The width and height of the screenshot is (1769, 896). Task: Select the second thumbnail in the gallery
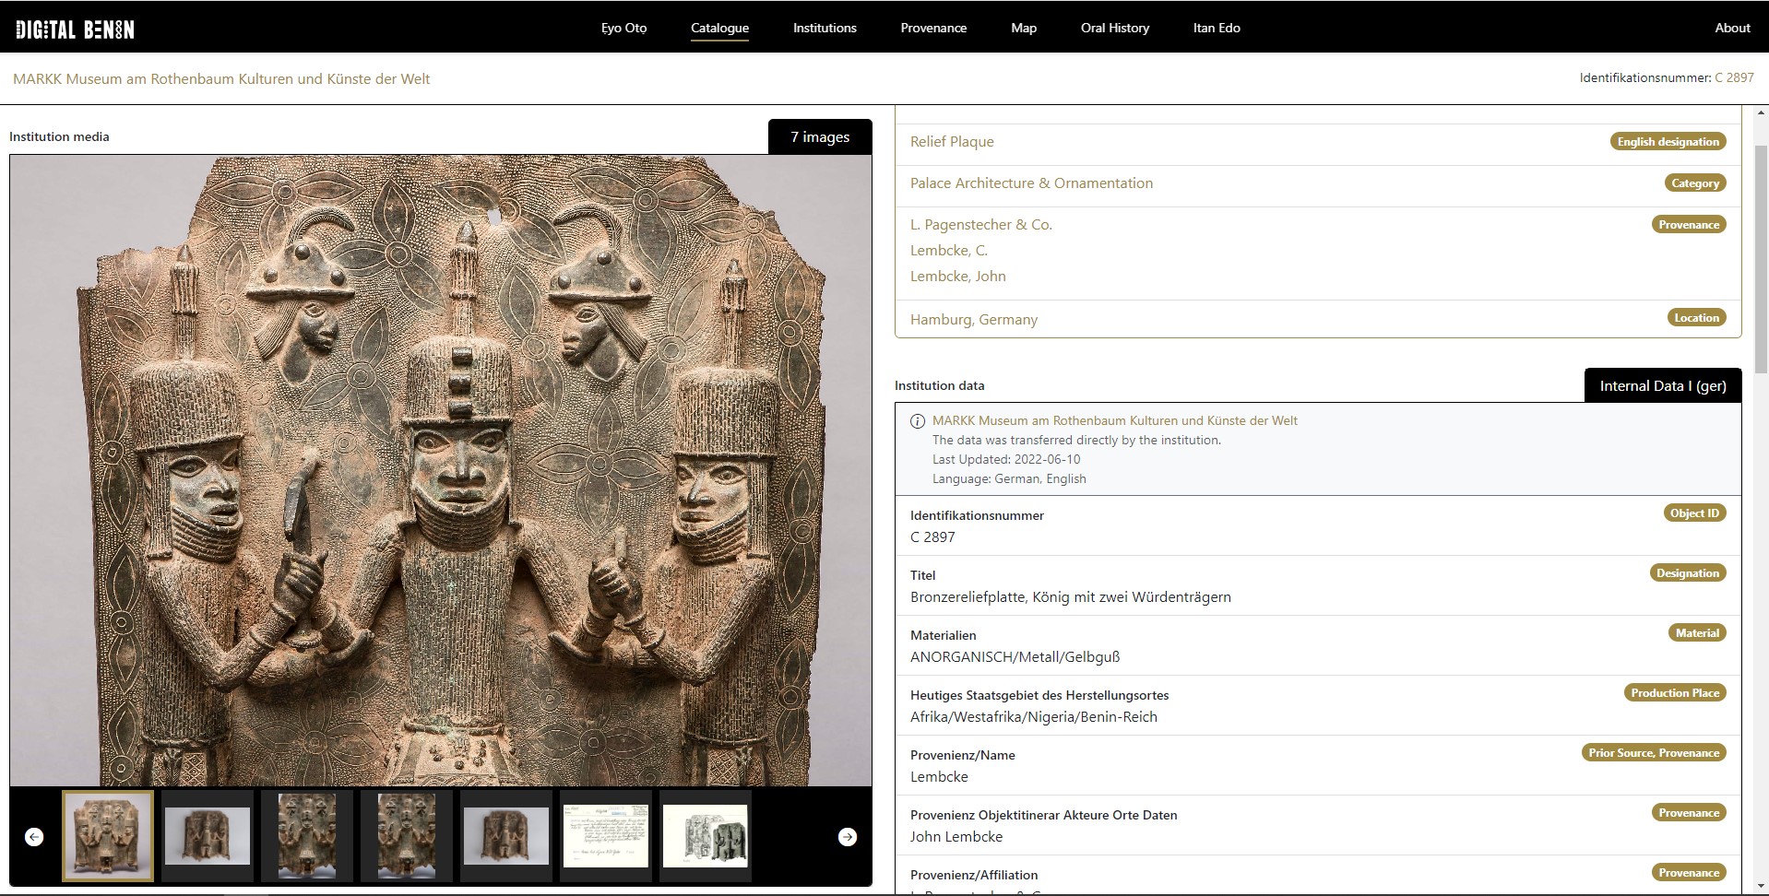coord(208,836)
